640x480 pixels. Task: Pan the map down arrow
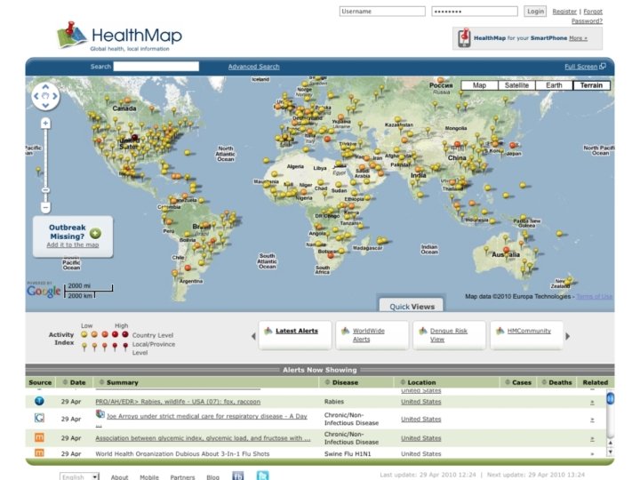tap(45, 106)
